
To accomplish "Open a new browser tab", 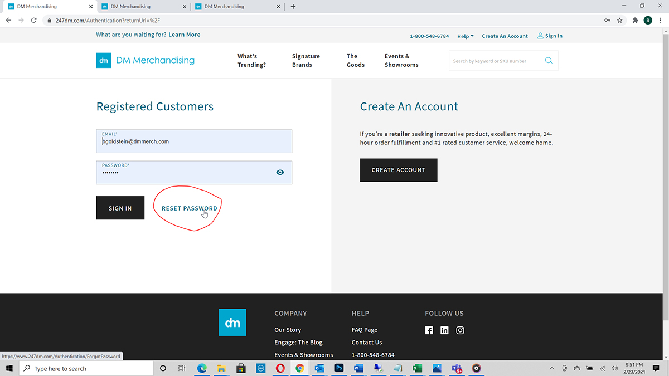I will coord(293,7).
